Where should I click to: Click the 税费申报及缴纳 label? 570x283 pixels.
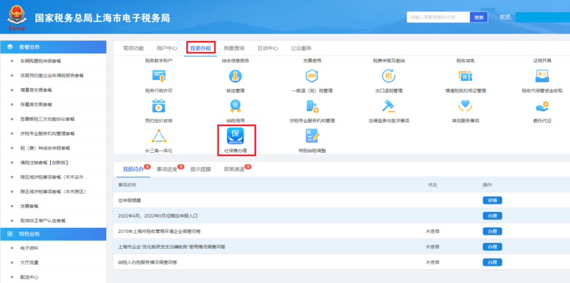pos(388,61)
